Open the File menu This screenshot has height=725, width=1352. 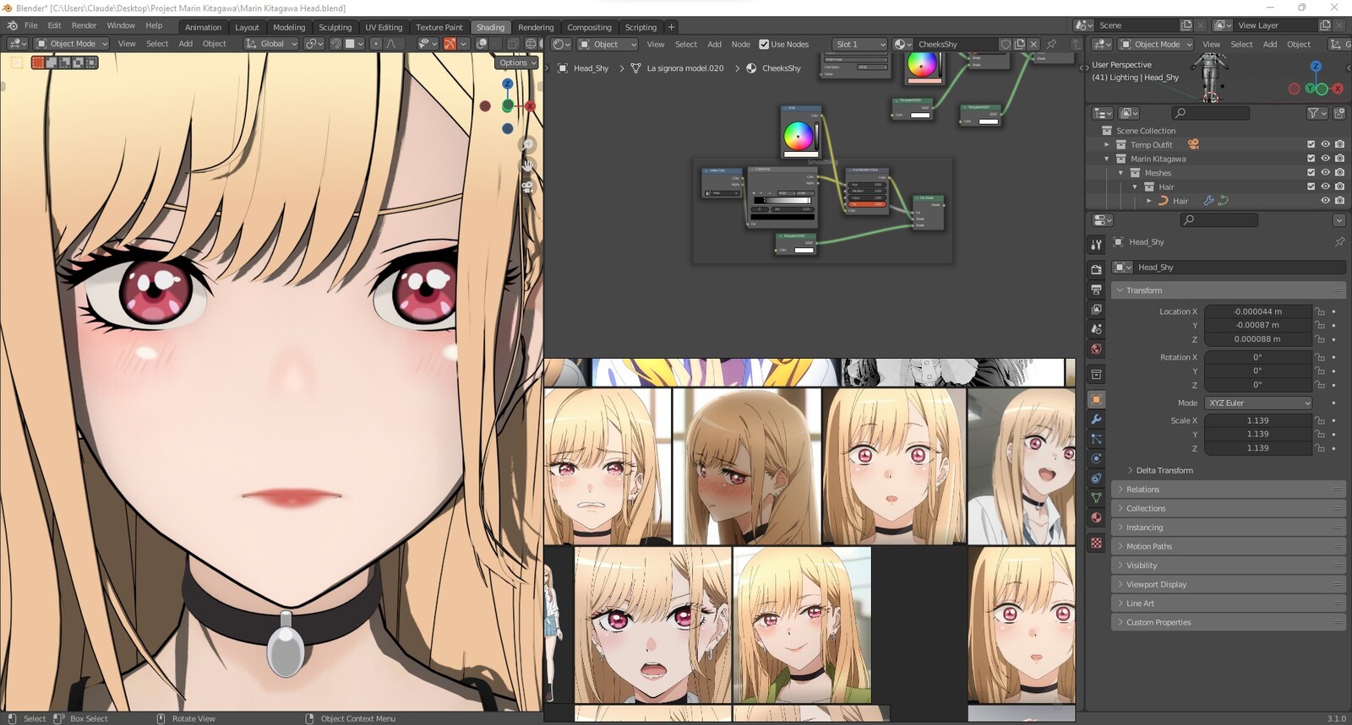(31, 25)
